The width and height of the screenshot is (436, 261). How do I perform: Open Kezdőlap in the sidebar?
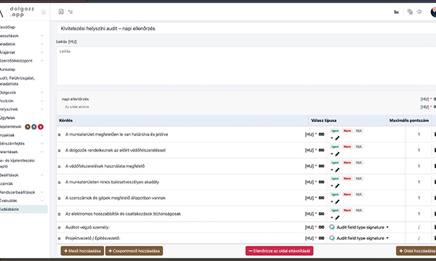(x=7, y=27)
